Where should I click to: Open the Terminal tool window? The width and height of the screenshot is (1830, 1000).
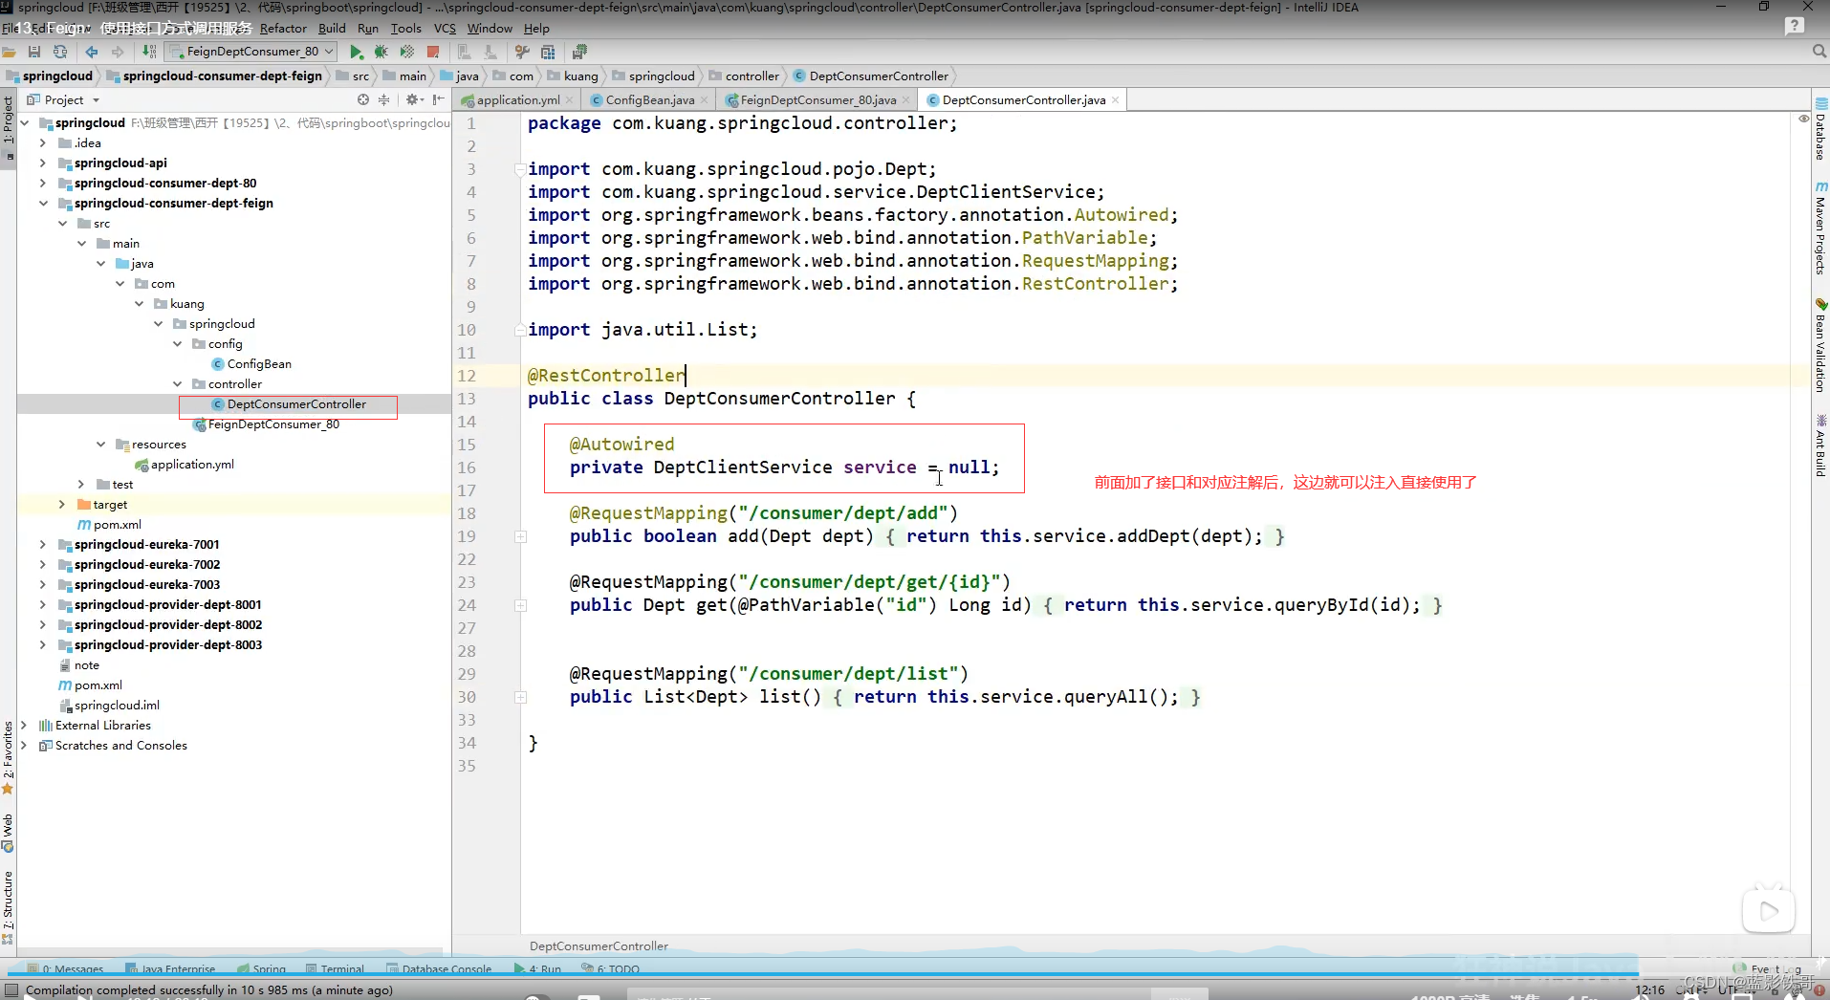tap(336, 968)
